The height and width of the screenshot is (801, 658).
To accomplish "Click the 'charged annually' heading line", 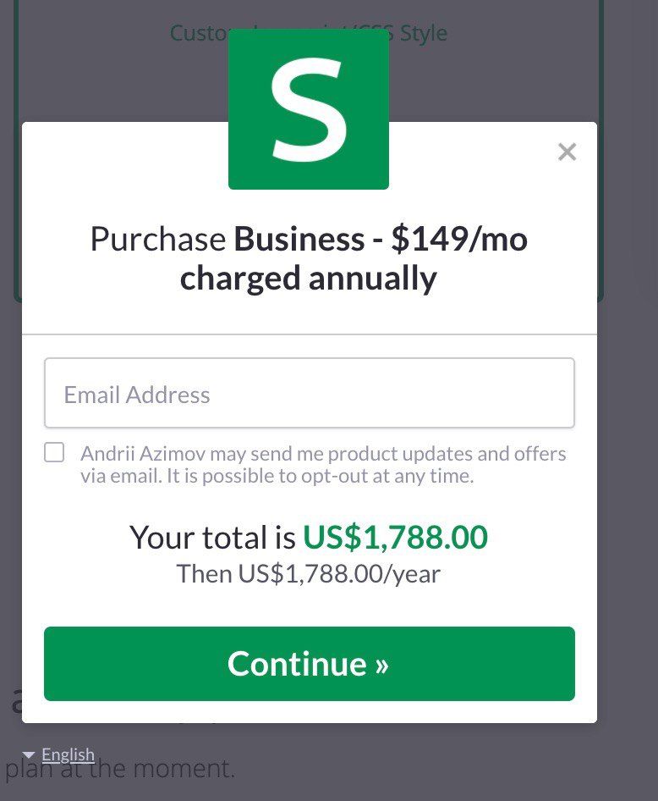I will point(309,278).
